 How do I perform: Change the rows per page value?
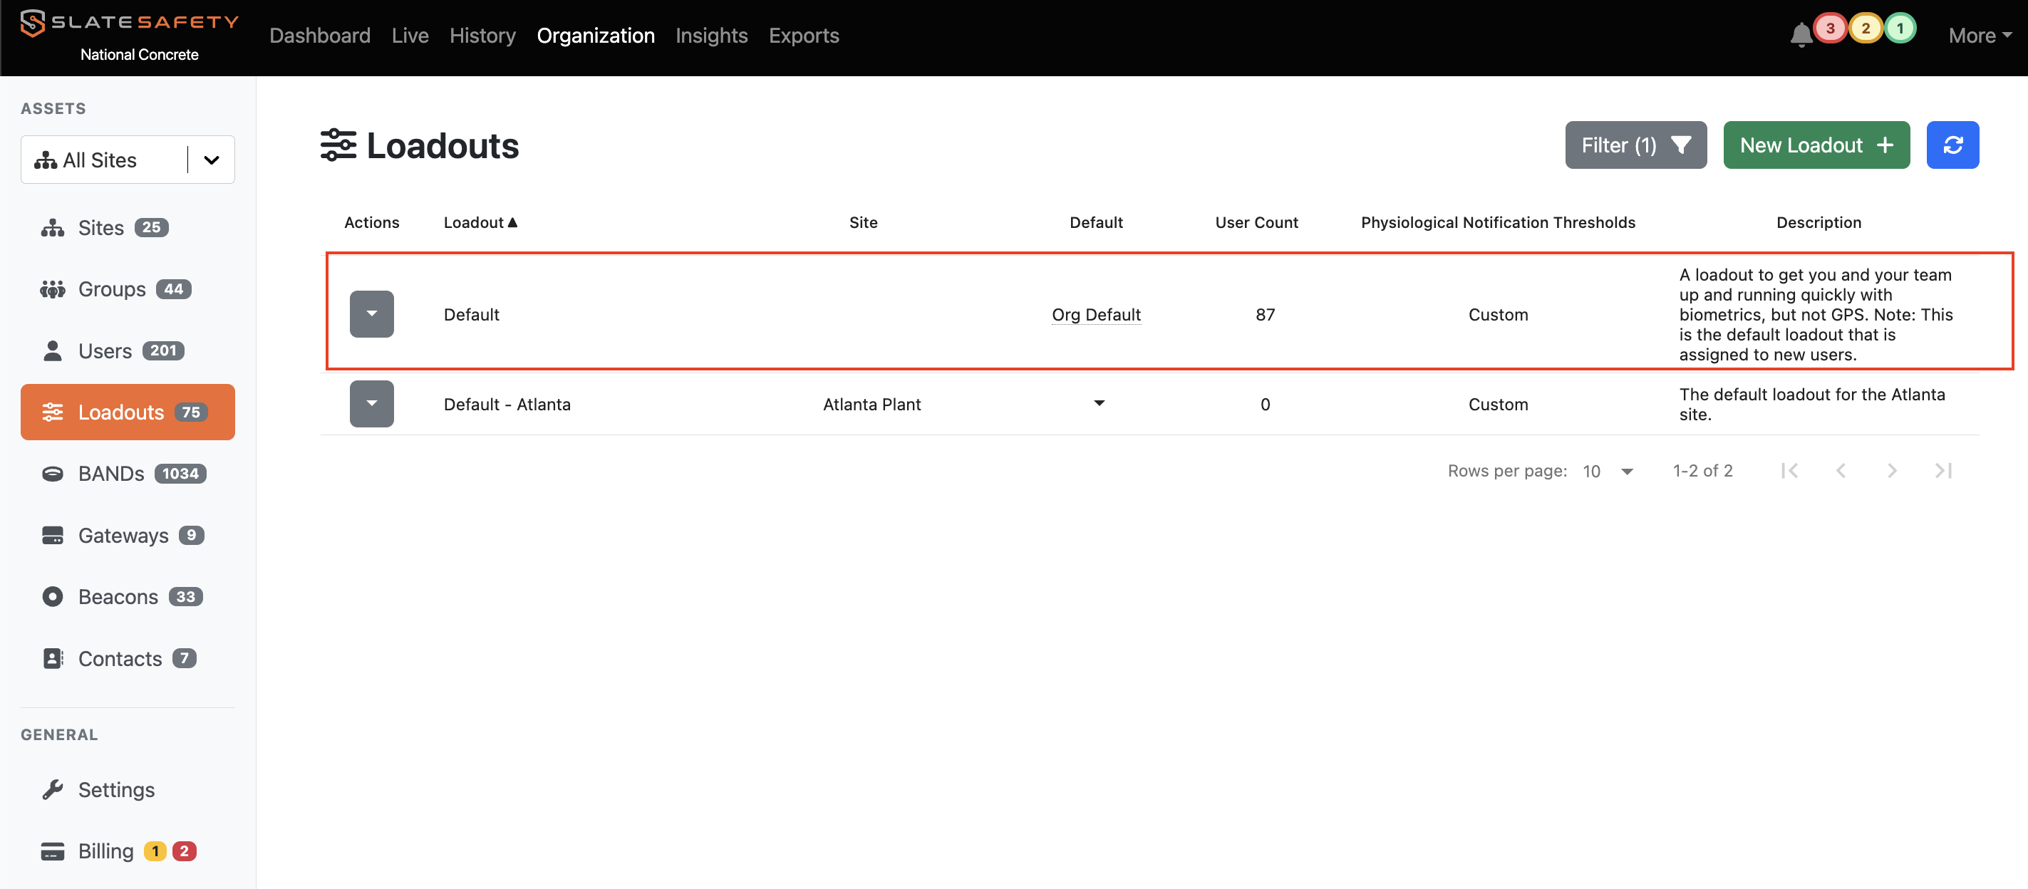(x=1608, y=472)
